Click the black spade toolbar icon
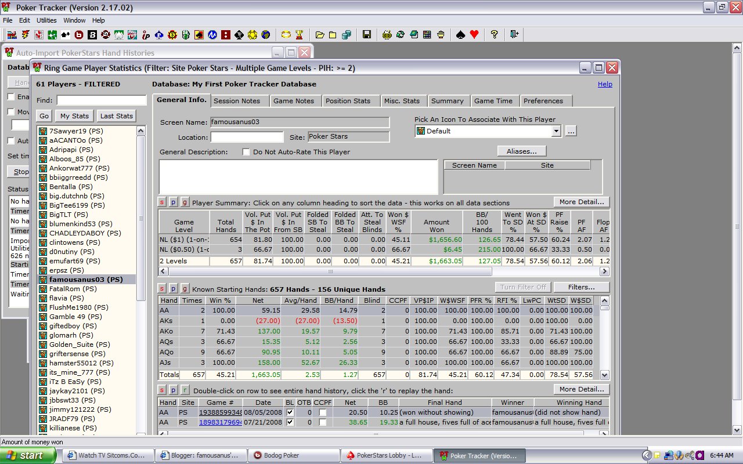743x464 pixels. [461, 35]
